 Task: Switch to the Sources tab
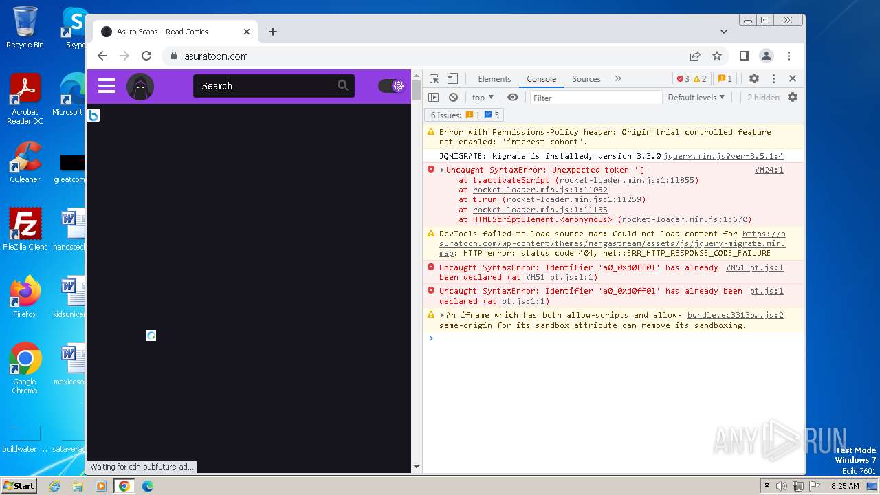click(x=586, y=79)
